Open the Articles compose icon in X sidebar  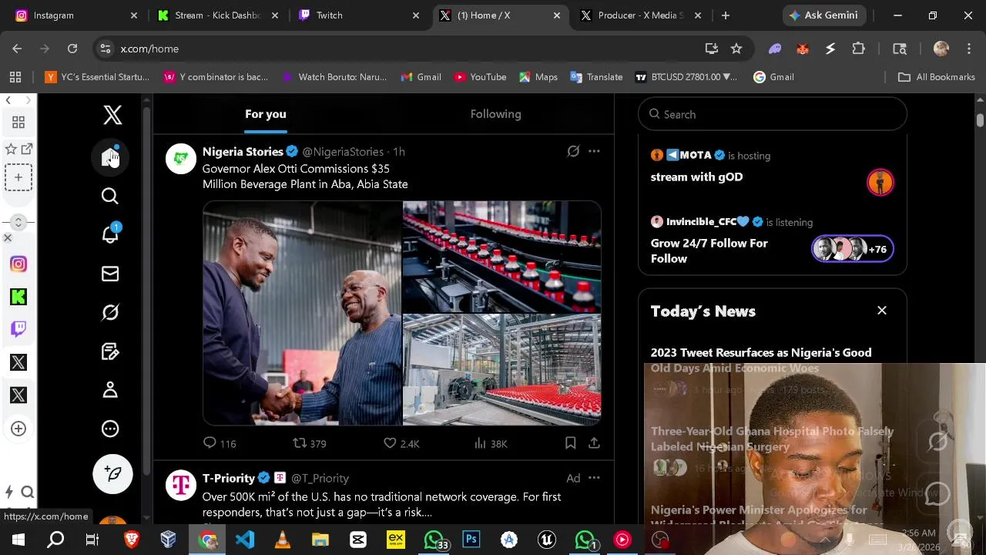110,351
